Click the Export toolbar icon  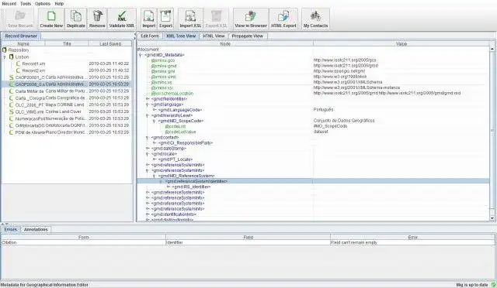(x=165, y=15)
